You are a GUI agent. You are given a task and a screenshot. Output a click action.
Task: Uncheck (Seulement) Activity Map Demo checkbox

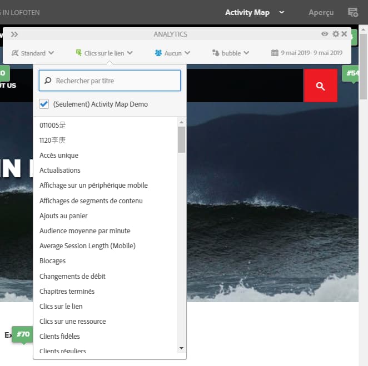tap(44, 104)
